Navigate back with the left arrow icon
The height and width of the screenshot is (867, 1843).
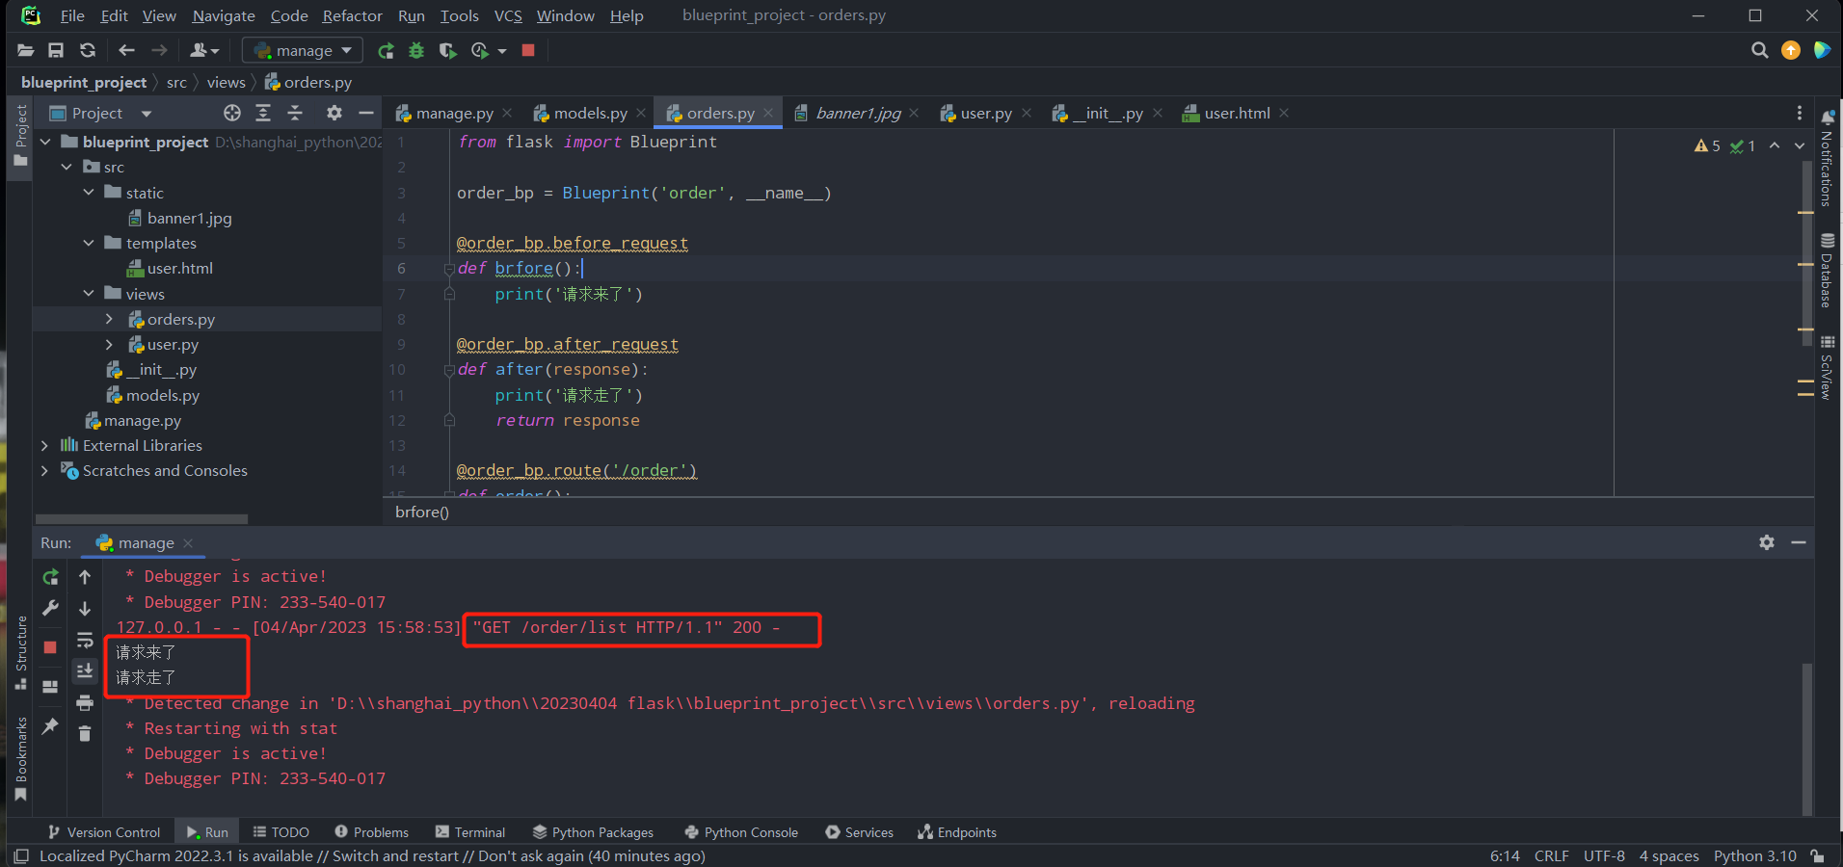[126, 50]
